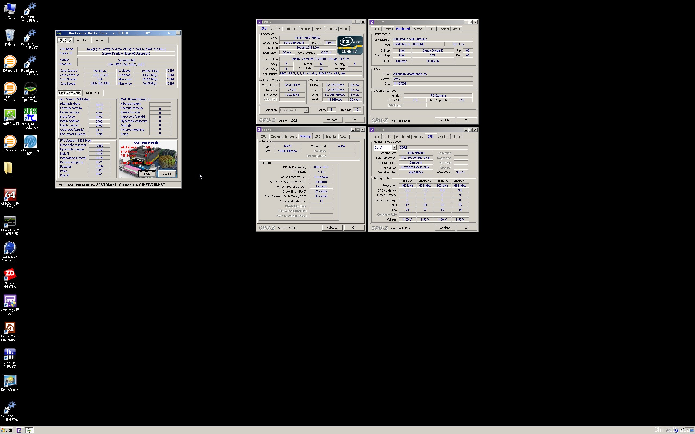Click the L1 Speed 120853 Mb/s value
This screenshot has width=695, height=434.
[150, 71]
